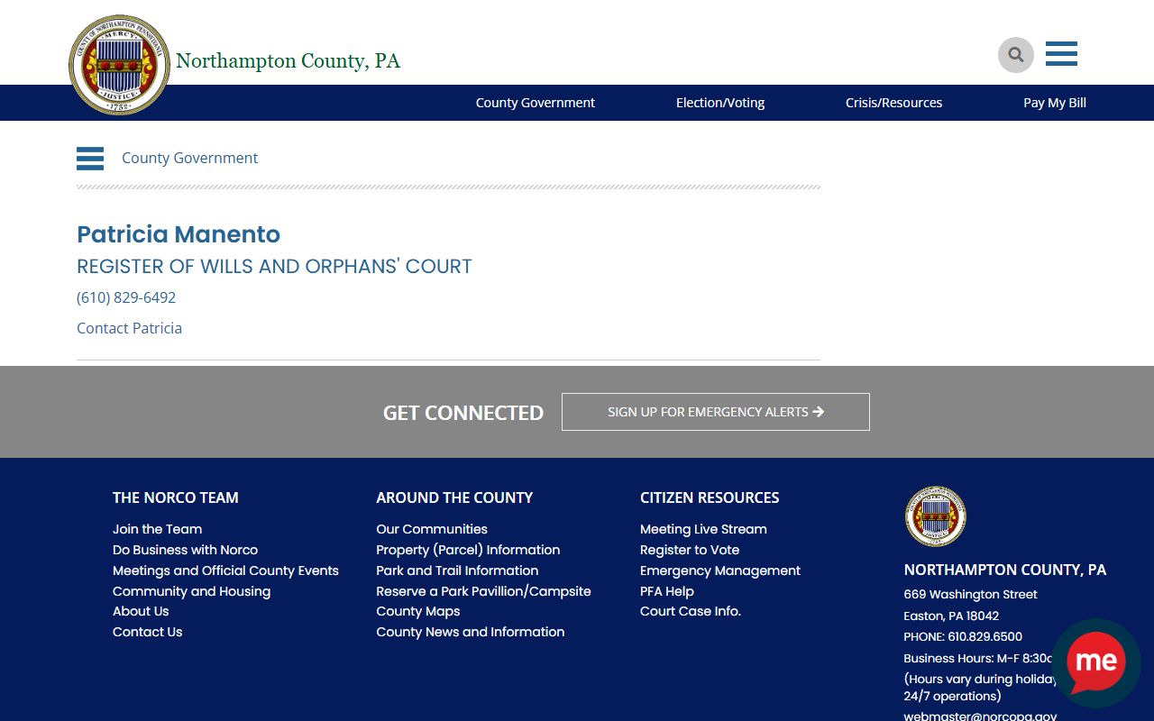Click Sign Up for Emergency Alerts button

coord(716,412)
